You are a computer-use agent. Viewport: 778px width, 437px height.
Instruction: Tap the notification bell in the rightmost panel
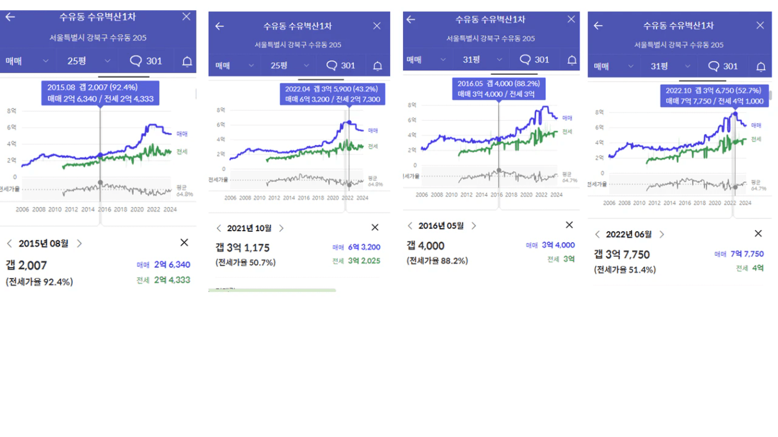point(761,66)
